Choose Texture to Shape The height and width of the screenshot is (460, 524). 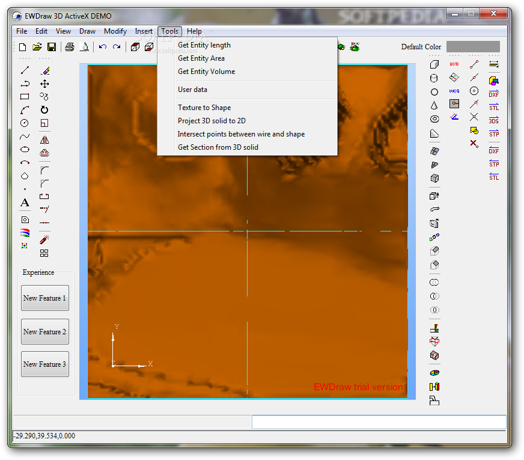coord(248,108)
